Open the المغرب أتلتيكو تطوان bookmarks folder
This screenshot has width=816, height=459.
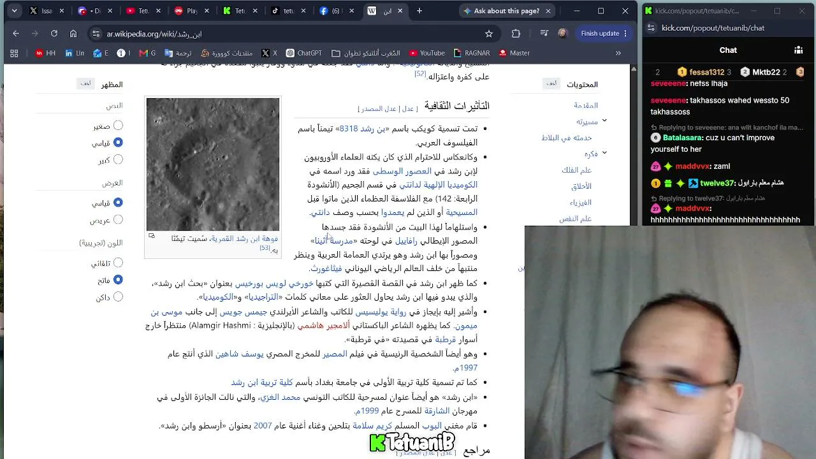tap(366, 53)
